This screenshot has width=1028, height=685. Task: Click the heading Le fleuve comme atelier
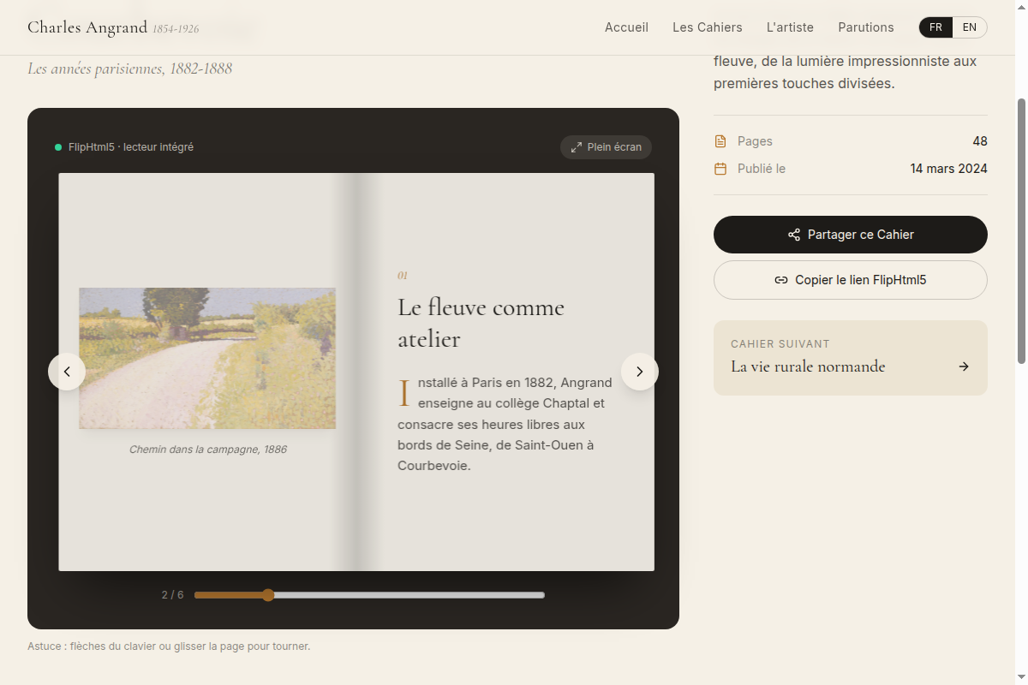(481, 323)
